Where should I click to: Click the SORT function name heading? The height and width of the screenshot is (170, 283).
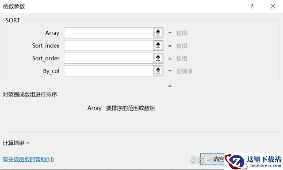pyautogui.click(x=13, y=20)
